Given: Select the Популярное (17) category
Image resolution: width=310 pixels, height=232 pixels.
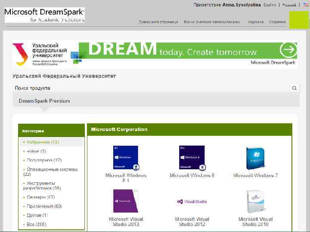Looking at the screenshot, I should (x=44, y=160).
